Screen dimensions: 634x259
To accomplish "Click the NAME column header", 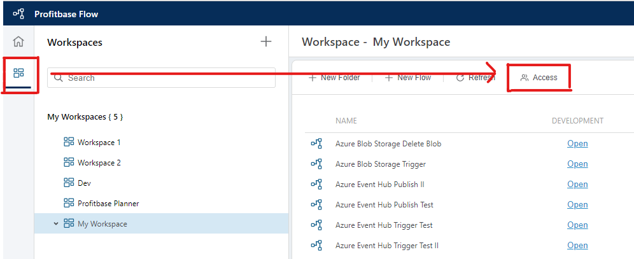I will 346,121.
